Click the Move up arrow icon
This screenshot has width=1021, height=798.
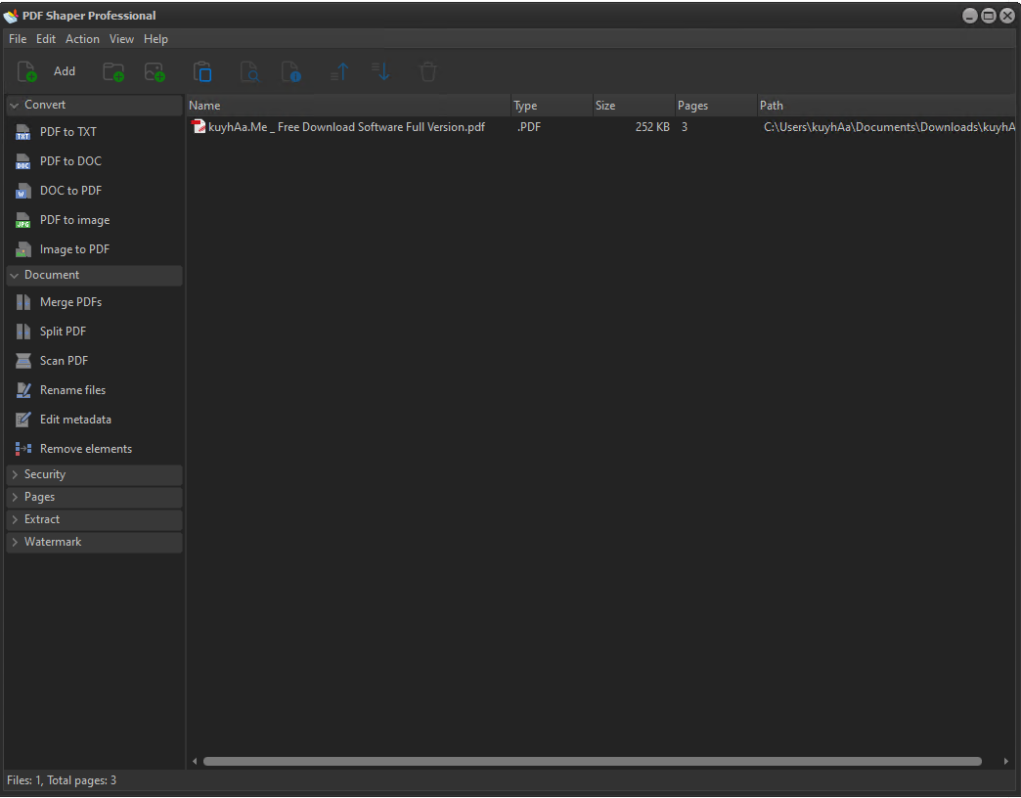point(340,71)
